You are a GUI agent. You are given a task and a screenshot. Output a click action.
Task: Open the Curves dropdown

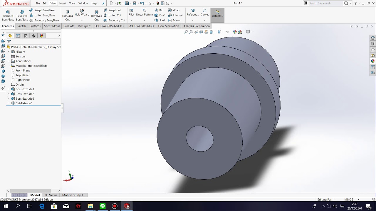(205, 21)
